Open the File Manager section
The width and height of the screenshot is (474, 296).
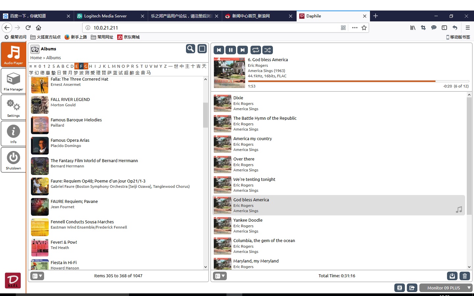pos(13,81)
